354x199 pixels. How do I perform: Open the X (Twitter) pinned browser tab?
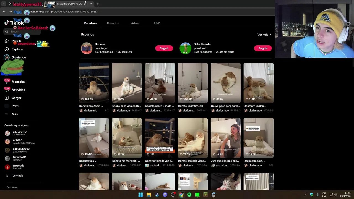click(10, 4)
